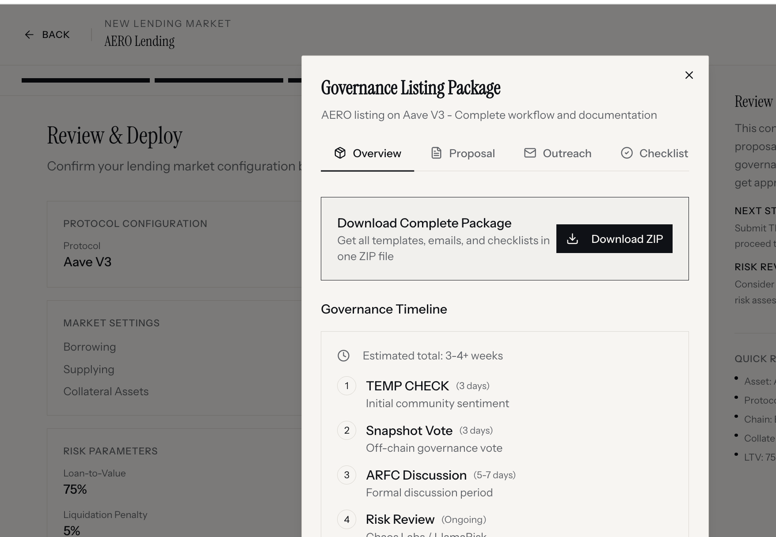Click the clock icon beside Estimated total

coord(343,355)
